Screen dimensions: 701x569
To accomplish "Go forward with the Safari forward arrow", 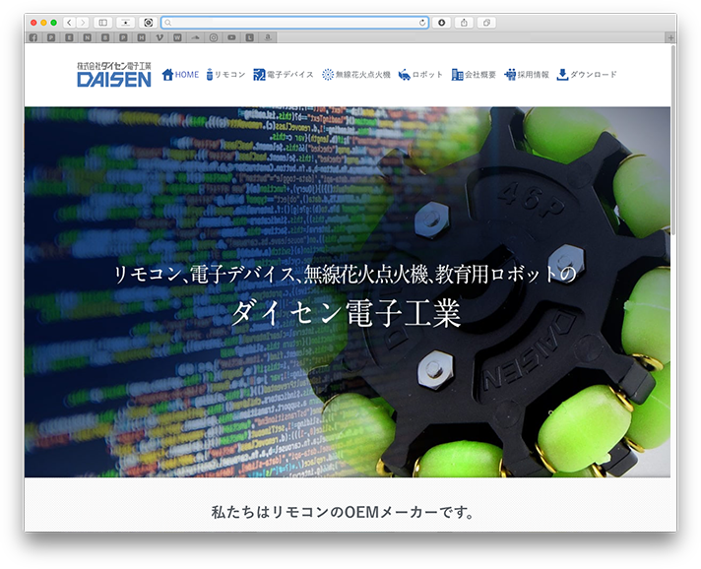I will coord(83,23).
